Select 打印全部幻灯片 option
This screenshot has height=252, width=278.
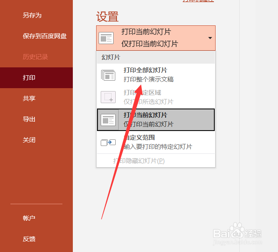156,75
